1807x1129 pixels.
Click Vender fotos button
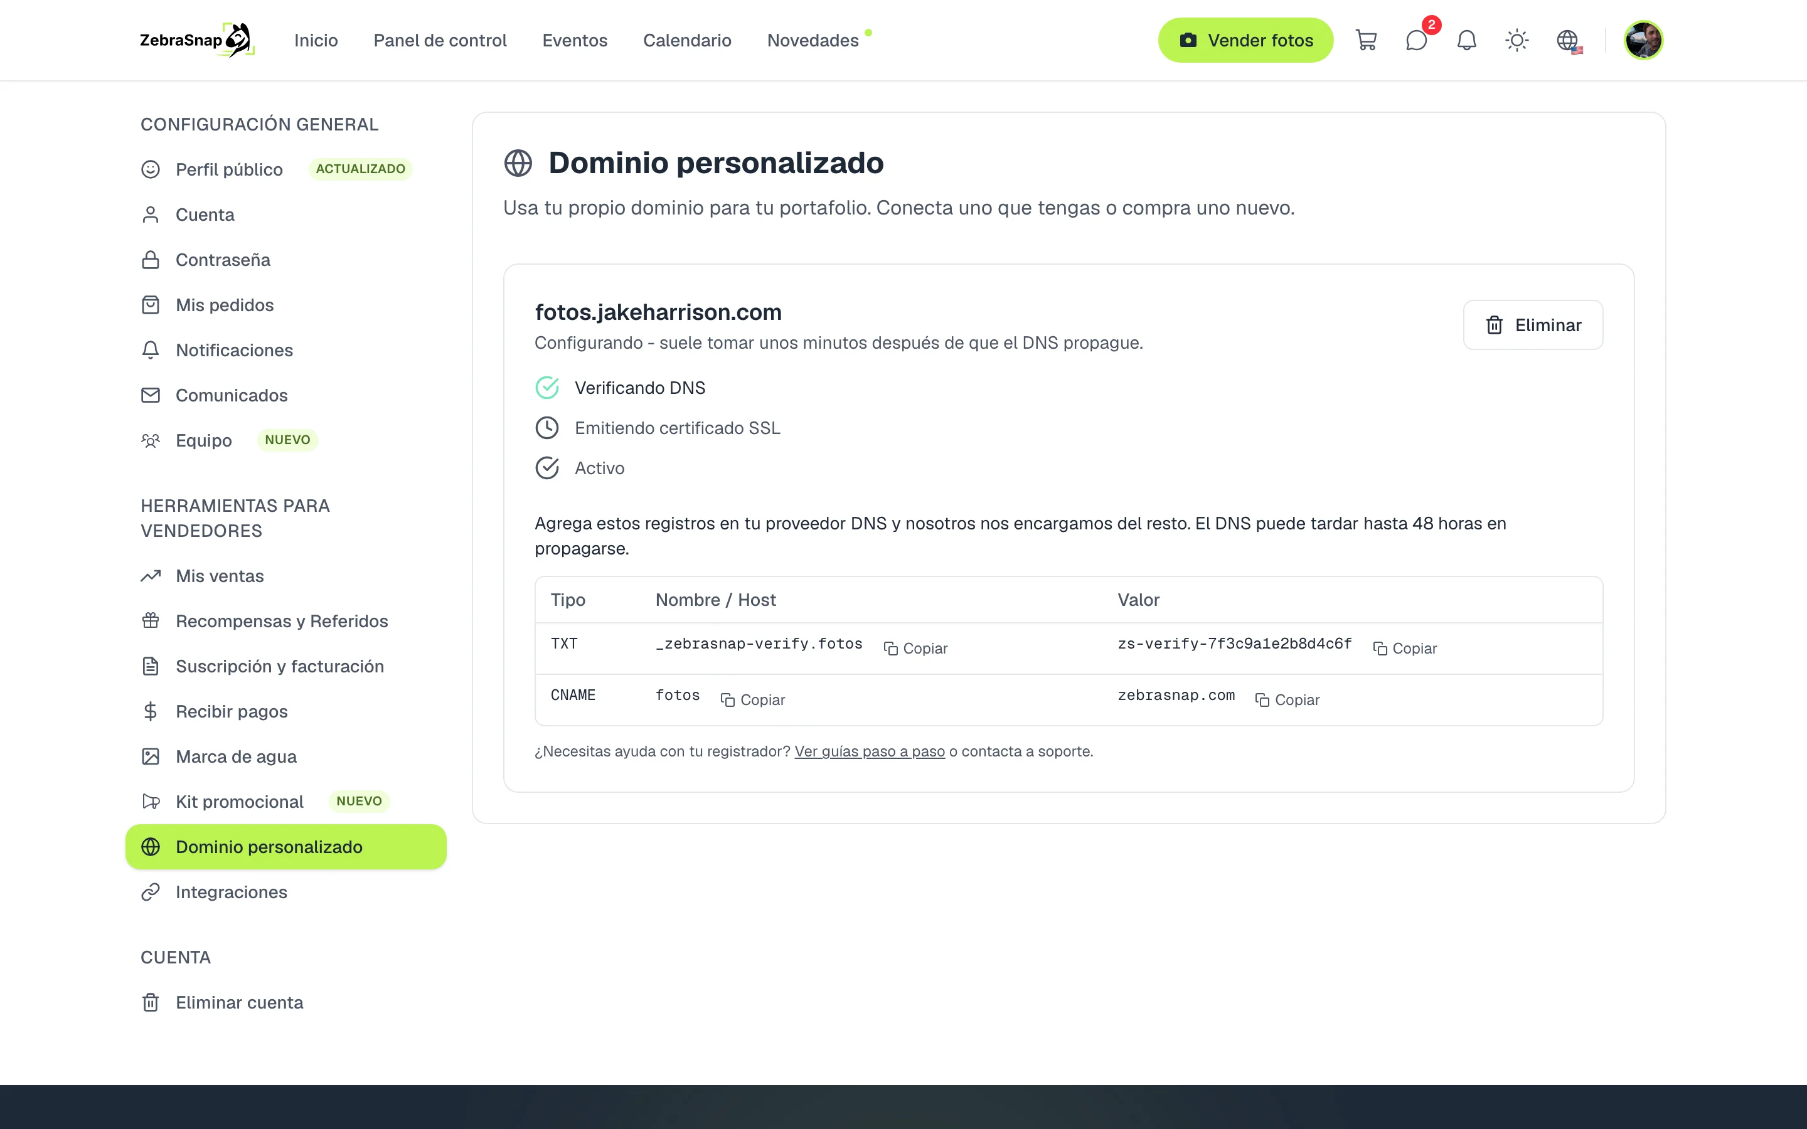pyautogui.click(x=1245, y=40)
